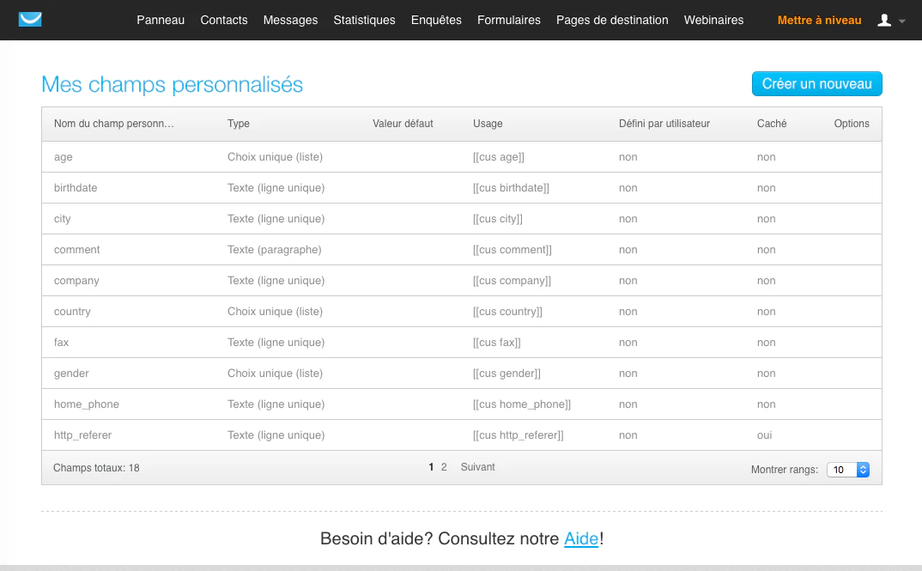Click the [[cus age]] usage tag
Image resolution: width=922 pixels, height=571 pixels.
pyautogui.click(x=499, y=157)
